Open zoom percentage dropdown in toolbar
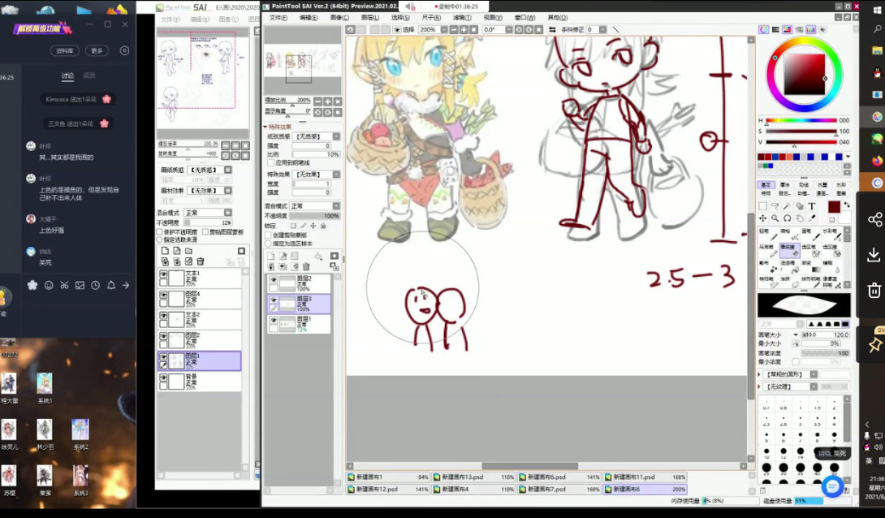This screenshot has height=518, width=885. click(444, 29)
